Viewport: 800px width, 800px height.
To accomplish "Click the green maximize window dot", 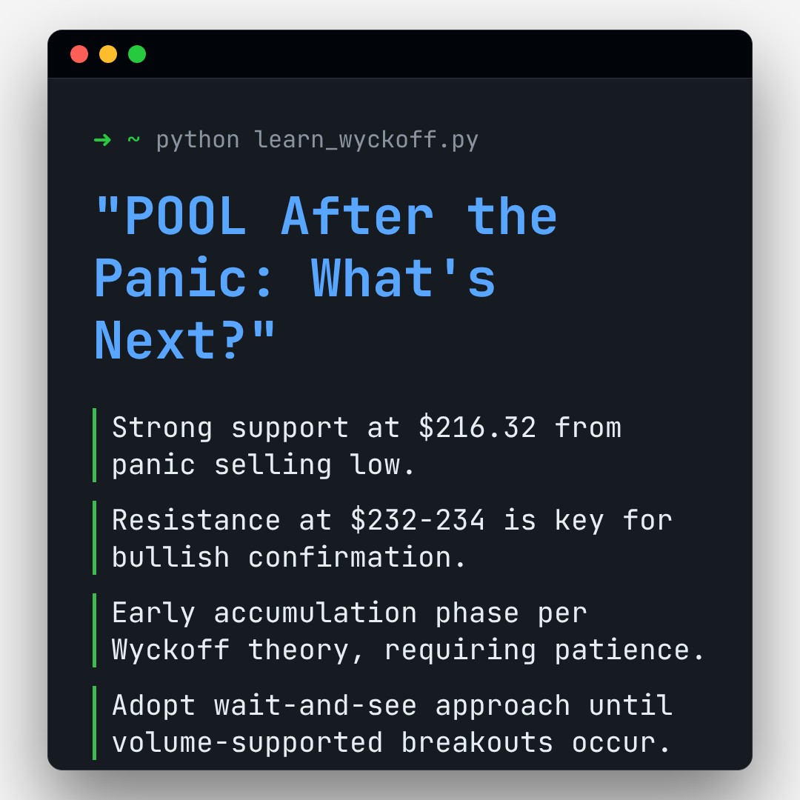I will pyautogui.click(x=137, y=54).
